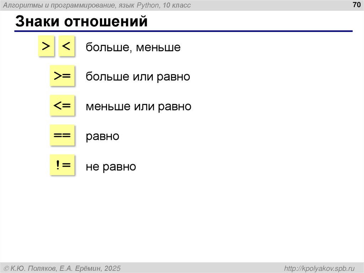Expand the 'больше или равно' row
This screenshot has height=273, width=364.
(138, 76)
